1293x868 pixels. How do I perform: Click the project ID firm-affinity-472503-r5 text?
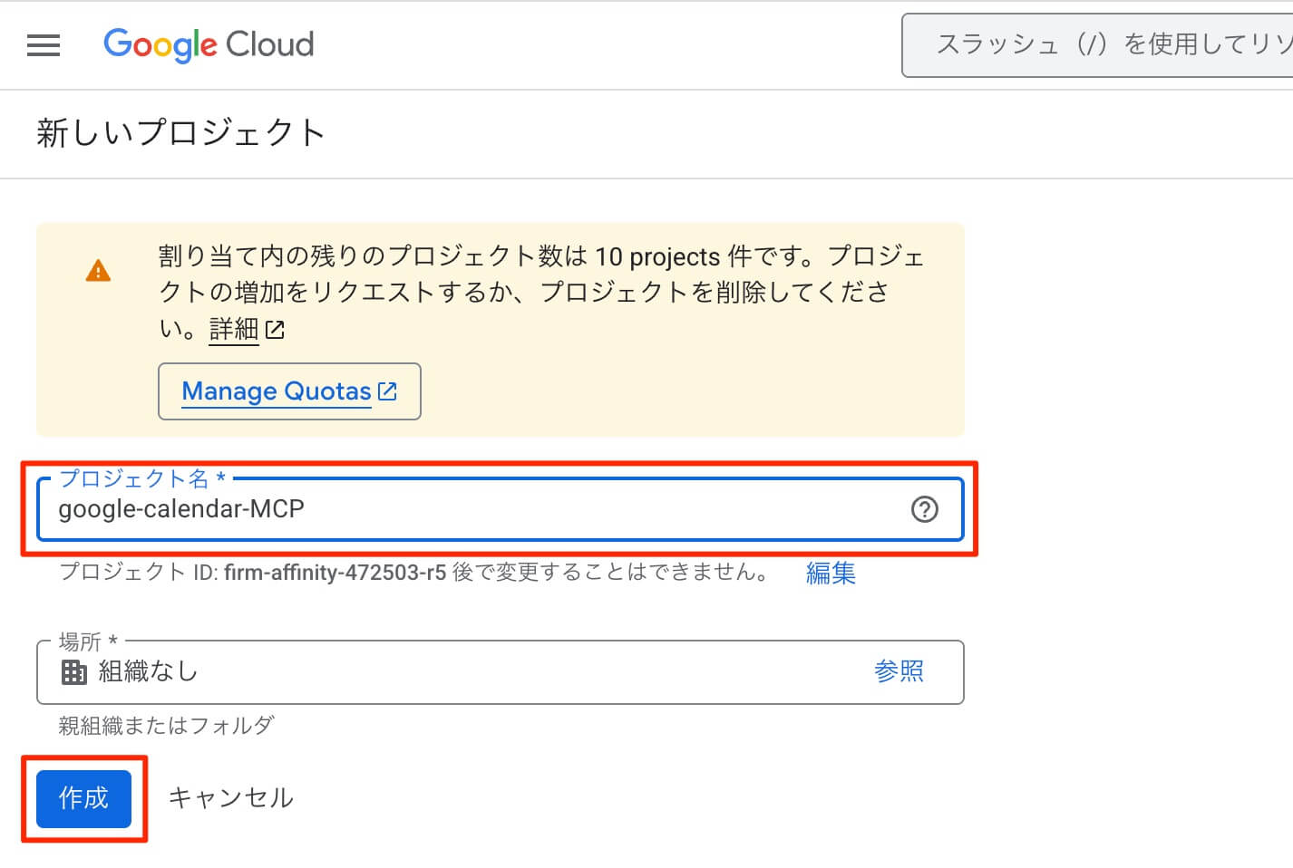click(335, 573)
